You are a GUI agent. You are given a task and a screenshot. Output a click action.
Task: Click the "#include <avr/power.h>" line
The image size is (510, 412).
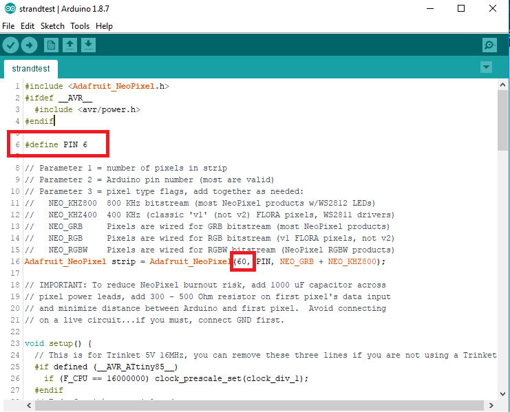tap(87, 109)
